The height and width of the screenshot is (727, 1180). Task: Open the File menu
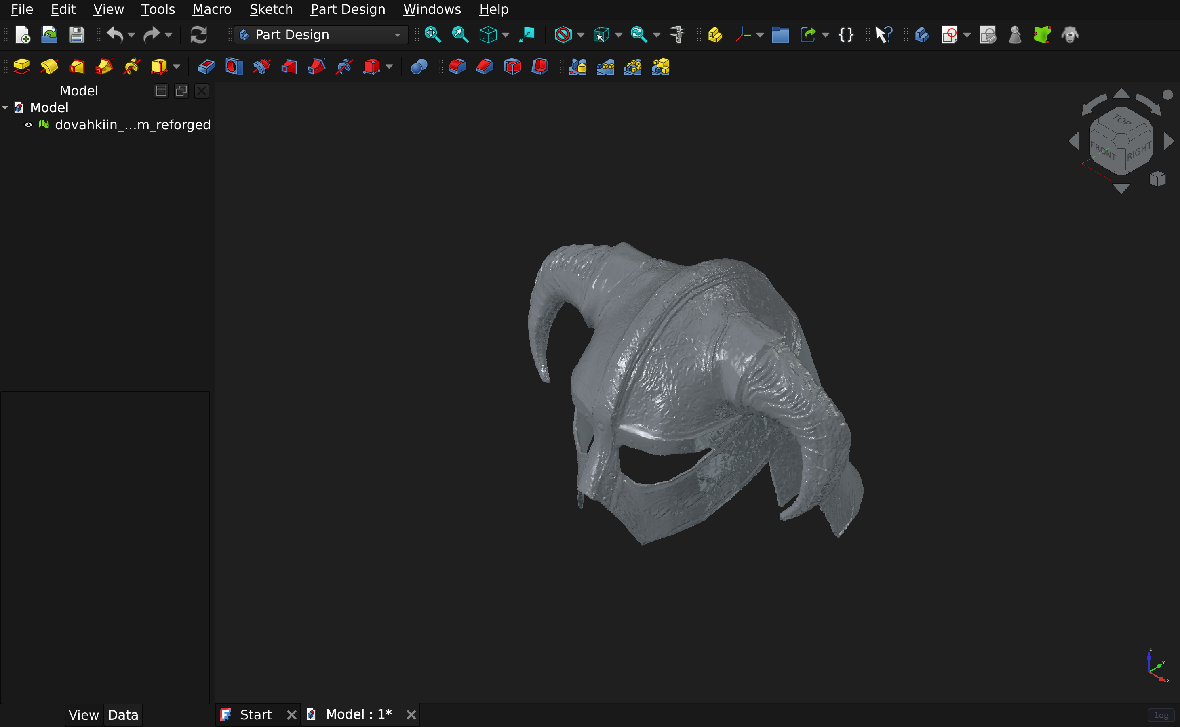(x=22, y=9)
